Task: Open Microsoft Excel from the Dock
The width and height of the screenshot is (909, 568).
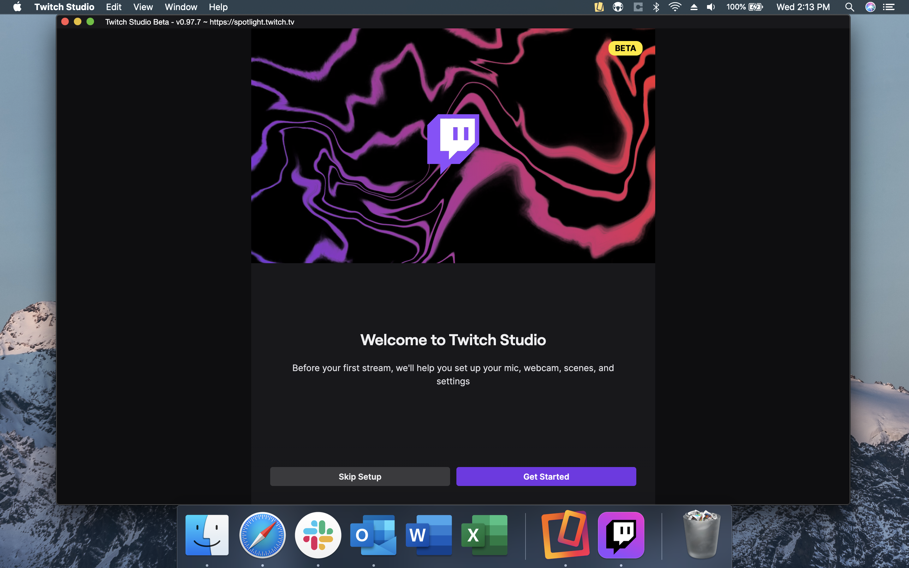Action: coord(484,535)
